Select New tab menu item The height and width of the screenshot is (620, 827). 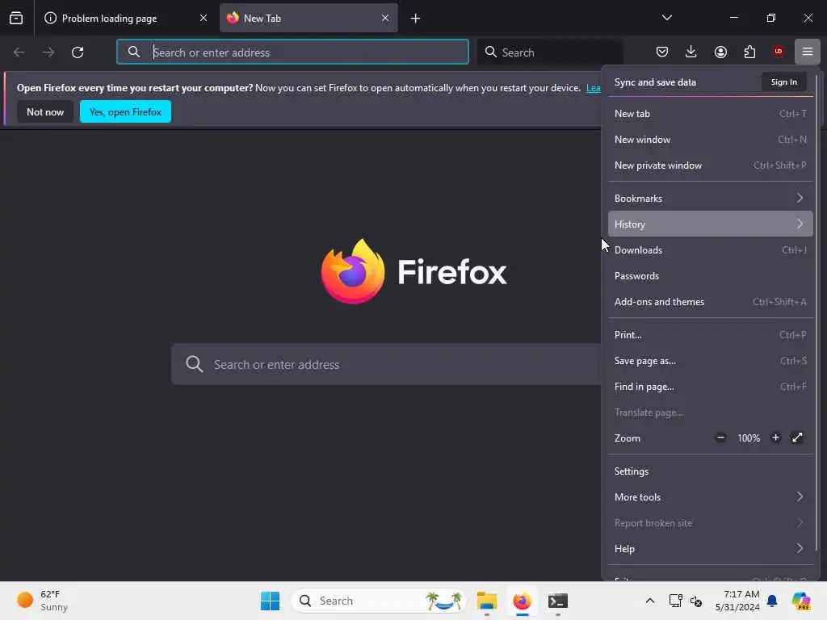[x=710, y=113]
